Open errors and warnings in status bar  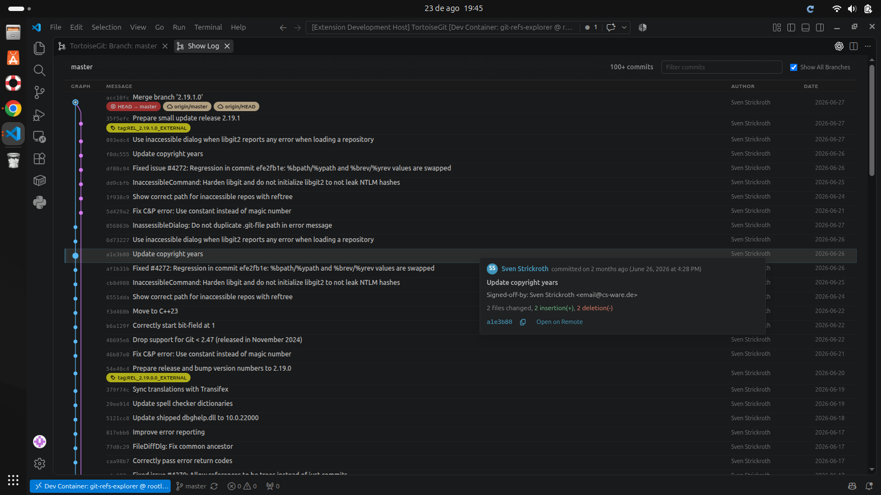point(242,486)
